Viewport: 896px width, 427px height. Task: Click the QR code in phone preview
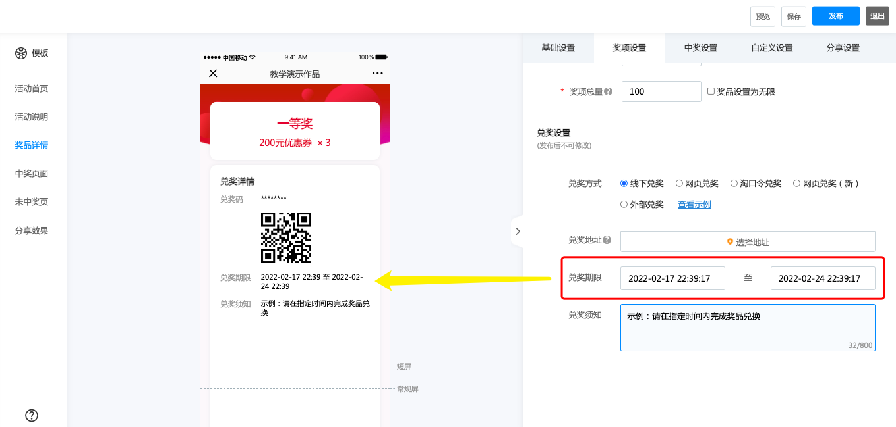[x=286, y=238]
